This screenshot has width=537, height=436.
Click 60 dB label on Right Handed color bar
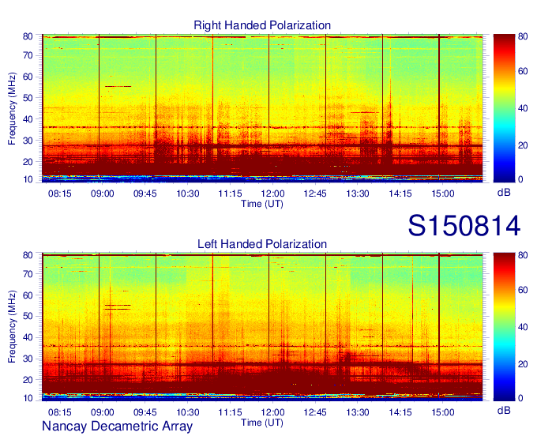(x=523, y=71)
